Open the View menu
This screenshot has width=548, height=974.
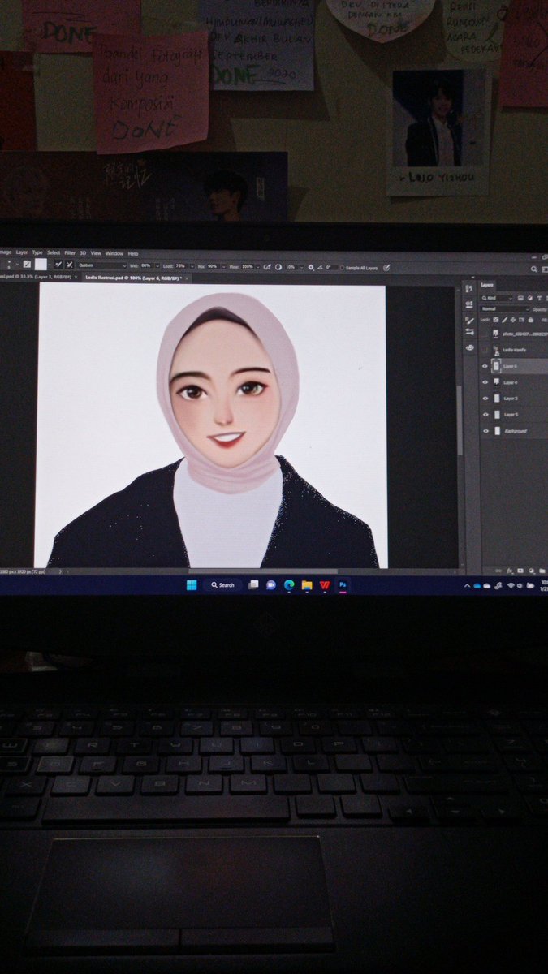coord(96,252)
